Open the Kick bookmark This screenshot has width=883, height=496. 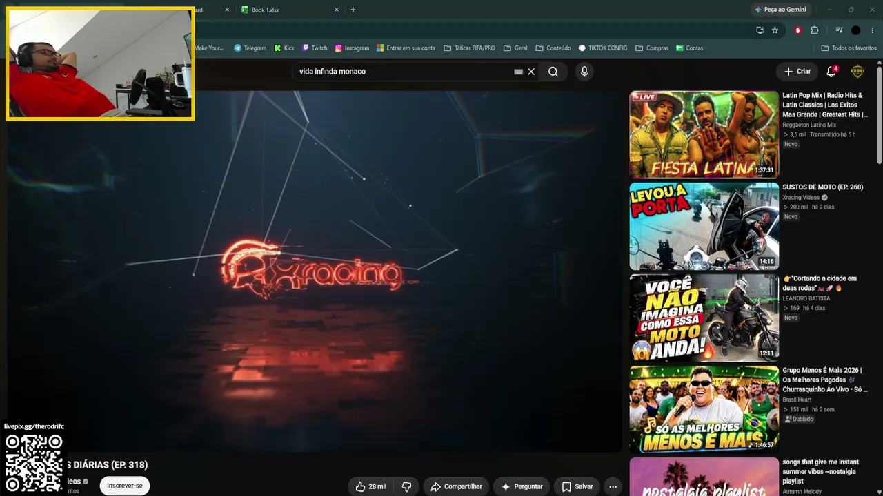pos(284,48)
